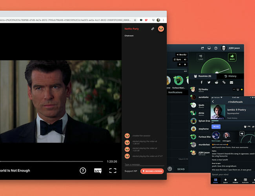Switch to the Playlists tab on mobile
This screenshot has width=255, height=196.
pyautogui.click(x=245, y=181)
